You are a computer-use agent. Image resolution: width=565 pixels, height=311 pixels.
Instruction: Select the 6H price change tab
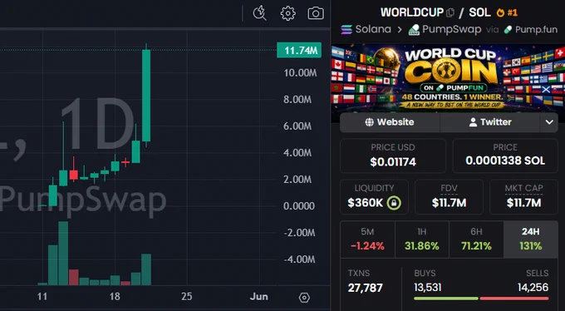tap(476, 239)
